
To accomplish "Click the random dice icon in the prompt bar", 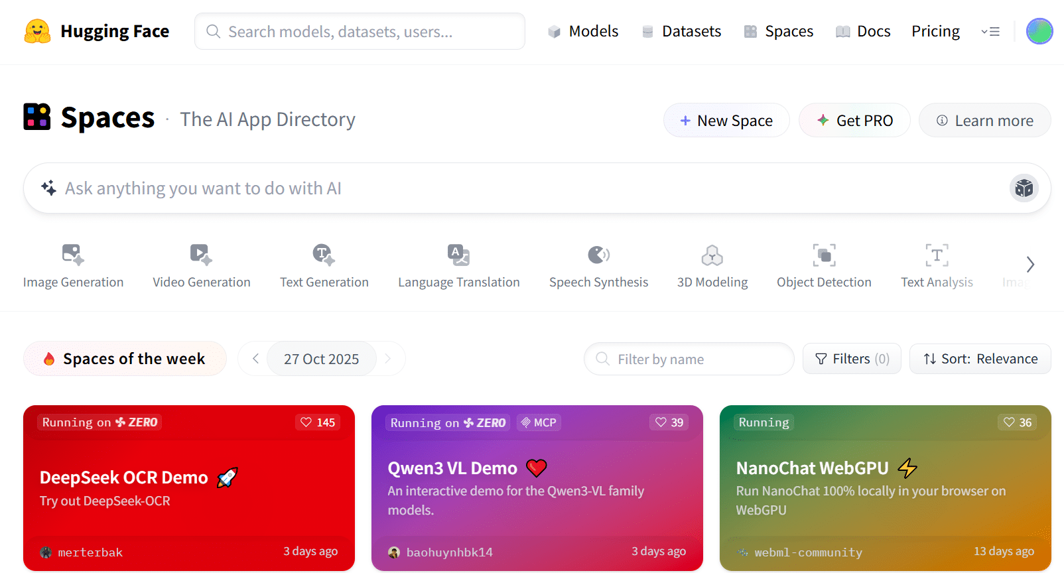I will click(x=1024, y=188).
